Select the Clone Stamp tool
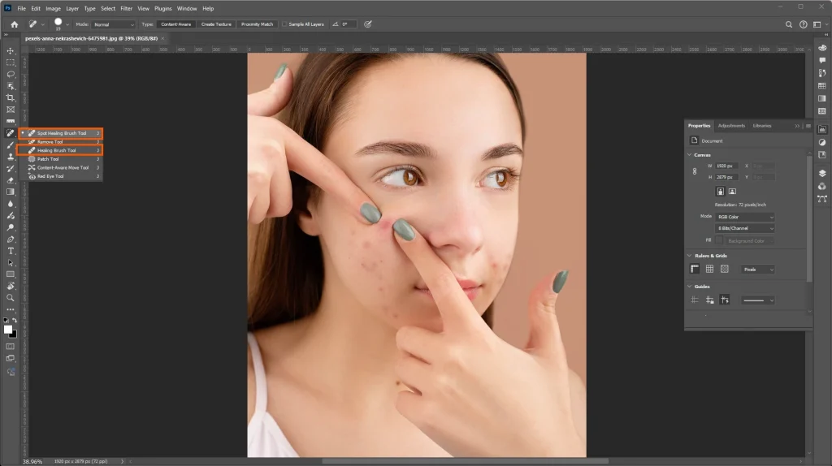Image resolution: width=832 pixels, height=466 pixels. [10, 157]
